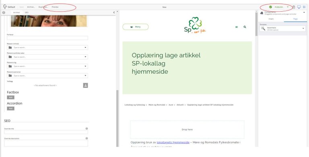Switch to the SEO form tab

coord(27,12)
